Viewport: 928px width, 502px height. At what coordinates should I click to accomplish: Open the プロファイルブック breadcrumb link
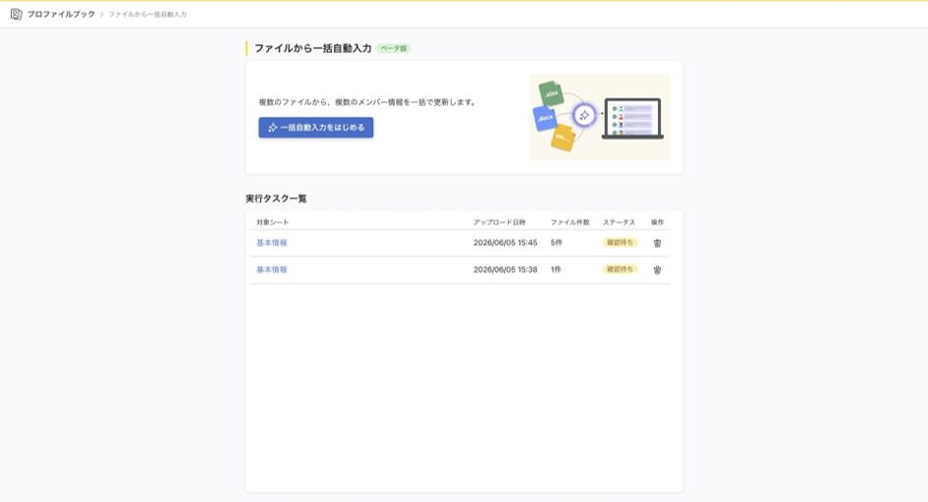coord(61,14)
